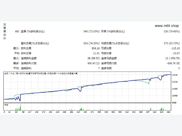Click the '连续亏损金额' label
The width and height of the screenshot is (182, 136).
point(109,58)
